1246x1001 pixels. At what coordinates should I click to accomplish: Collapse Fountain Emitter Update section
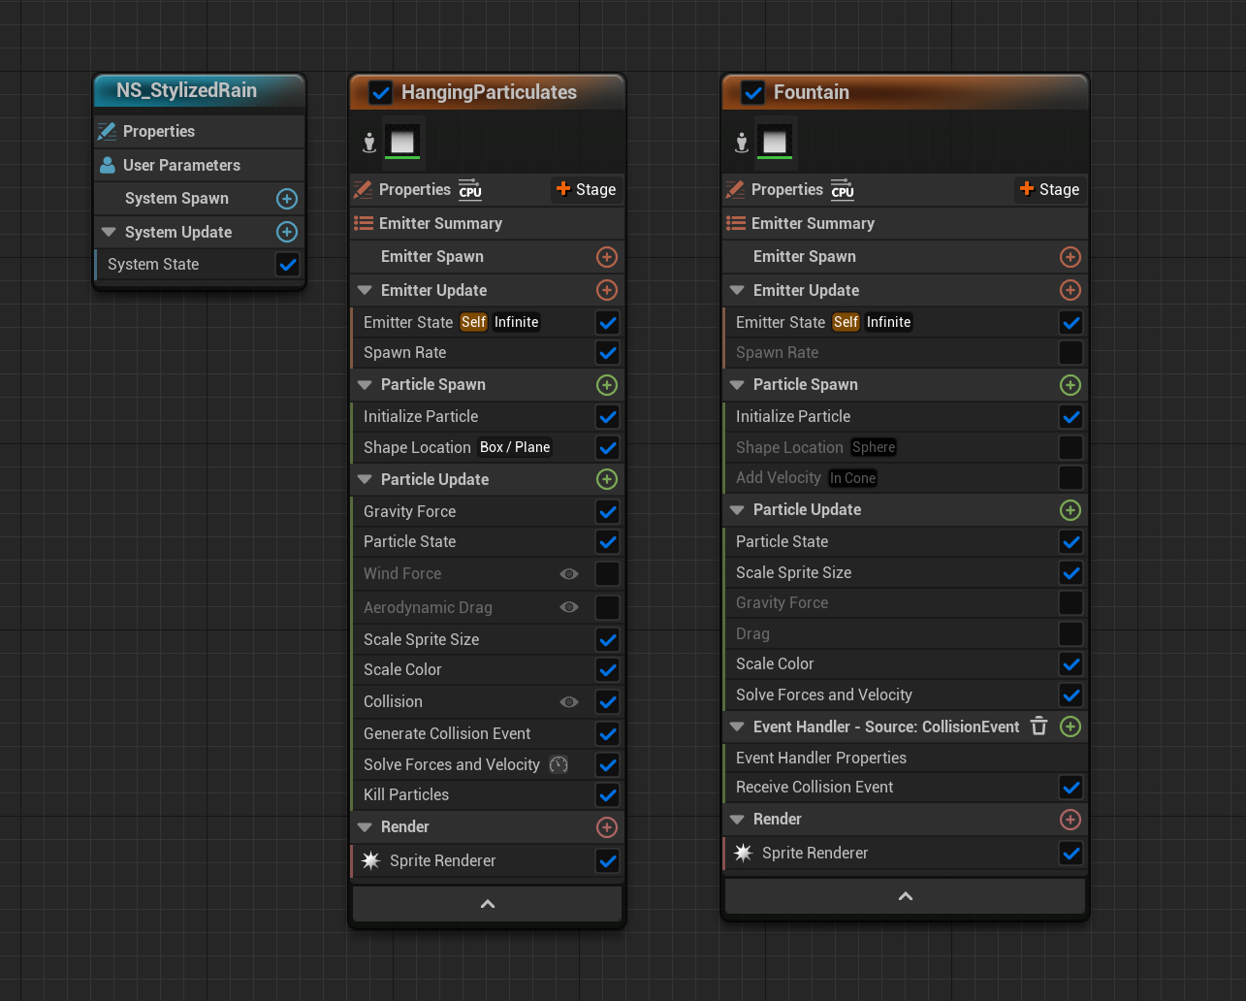pos(737,290)
